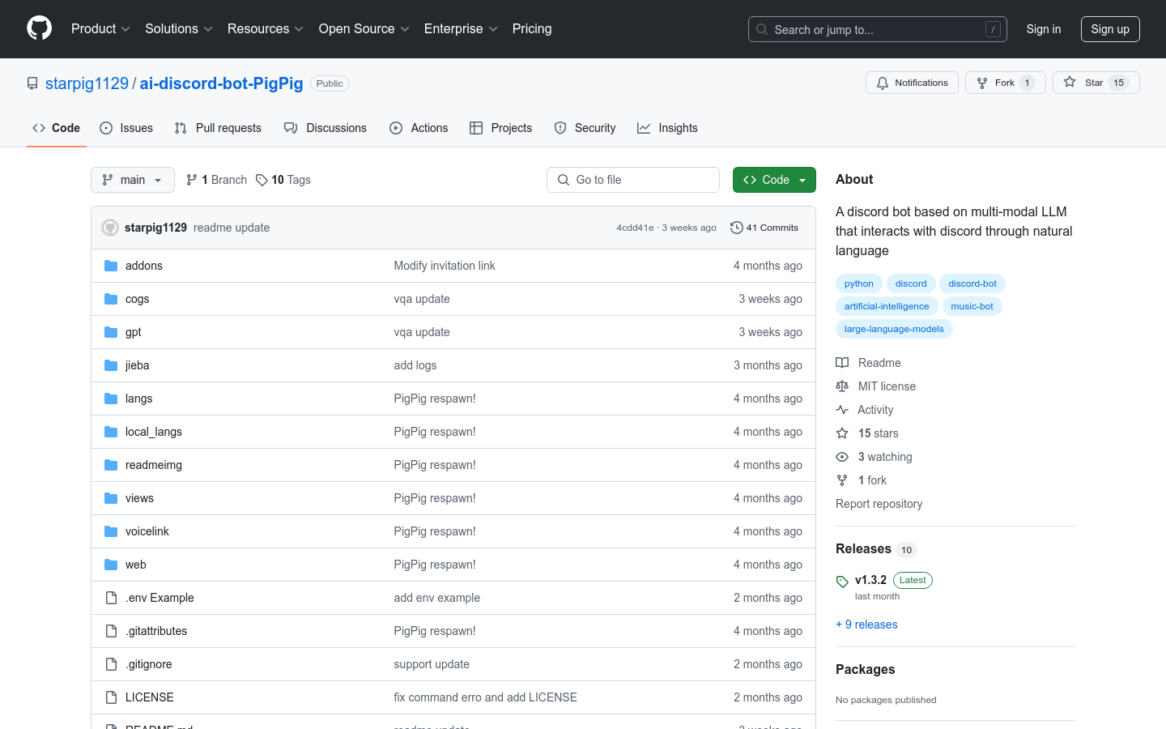Click the 'vqa update' message for cogs
Screen dimensions: 1166x729
pyautogui.click(x=422, y=299)
